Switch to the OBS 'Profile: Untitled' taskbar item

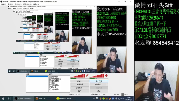(x=23, y=98)
